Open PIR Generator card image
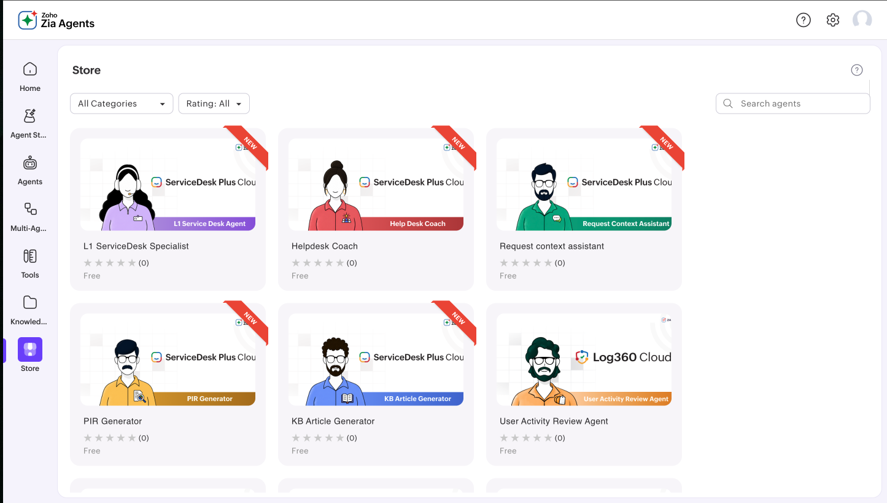The width and height of the screenshot is (887, 503). (168, 359)
